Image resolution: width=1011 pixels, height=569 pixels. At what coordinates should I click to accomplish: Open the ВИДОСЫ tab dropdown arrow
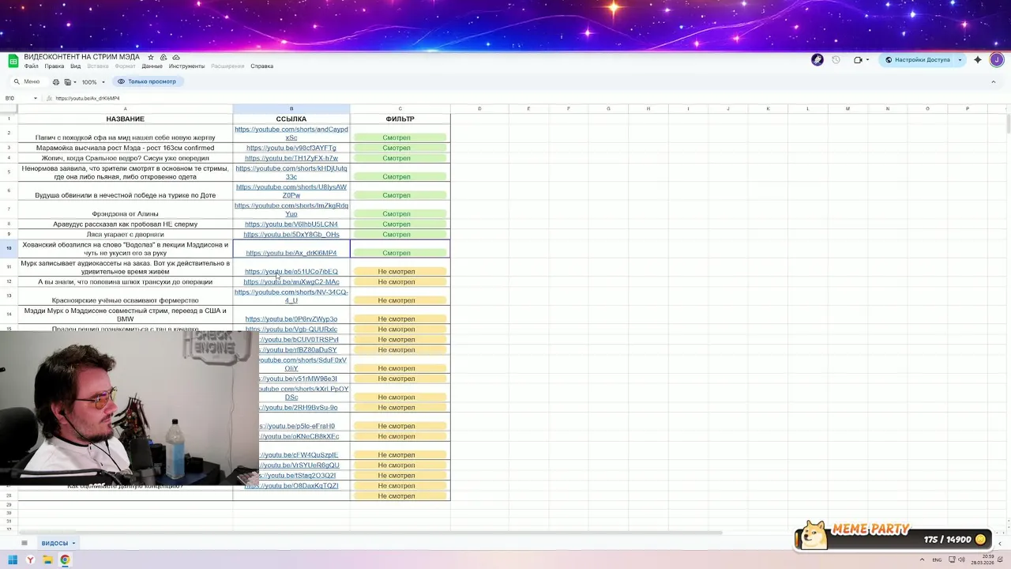click(73, 544)
